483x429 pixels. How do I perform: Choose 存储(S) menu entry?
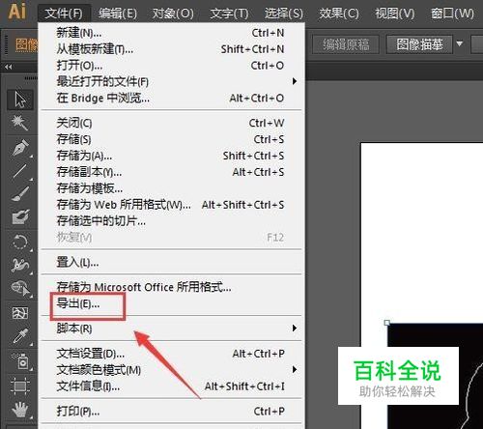pyautogui.click(x=171, y=139)
